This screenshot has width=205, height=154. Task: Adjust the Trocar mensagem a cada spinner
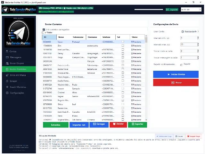198,58
